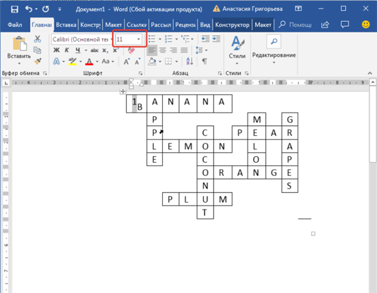377x293 pixels.
Task: Open the table Конструктор tab
Action: click(x=232, y=25)
